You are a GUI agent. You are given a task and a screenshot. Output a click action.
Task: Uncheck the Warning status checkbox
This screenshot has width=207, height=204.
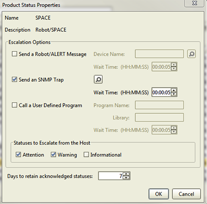coord(53,154)
